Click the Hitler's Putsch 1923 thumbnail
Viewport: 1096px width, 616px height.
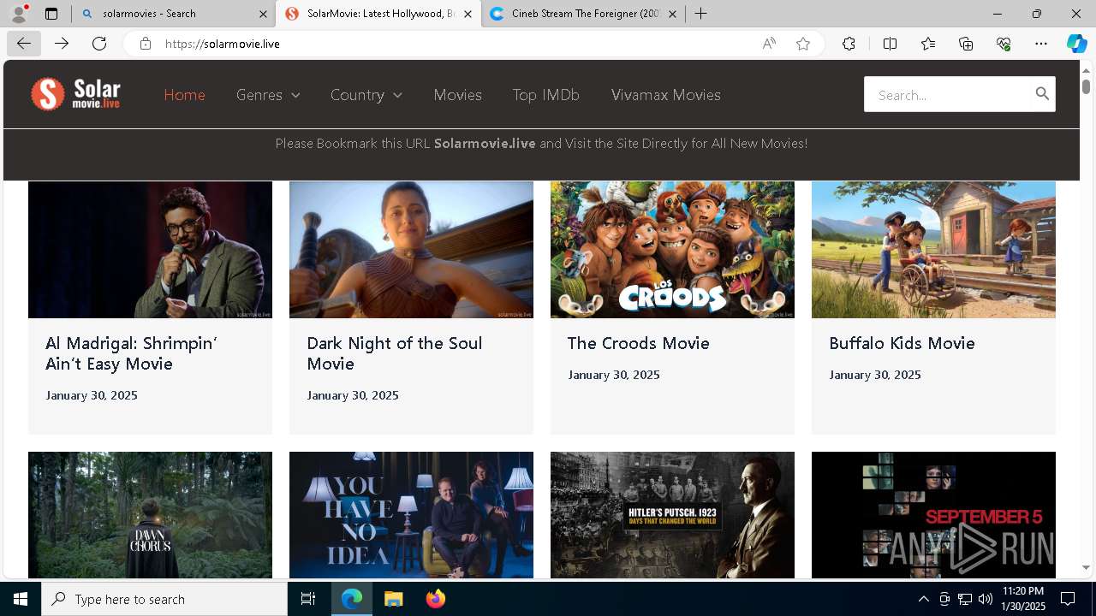pyautogui.click(x=672, y=515)
